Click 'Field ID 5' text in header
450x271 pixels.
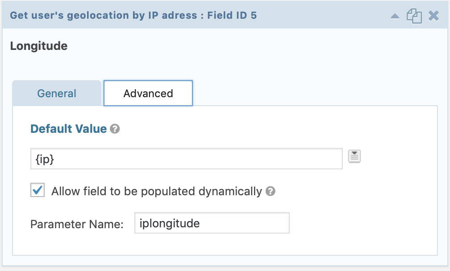[232, 16]
